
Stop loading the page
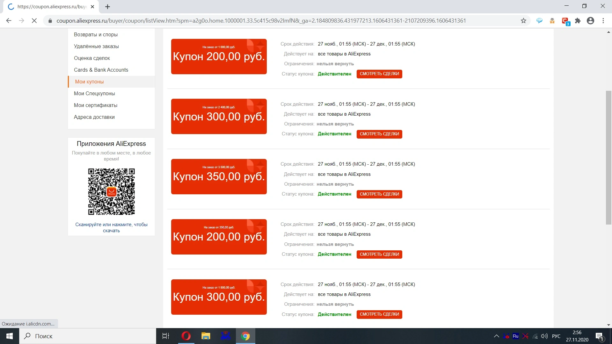34,21
